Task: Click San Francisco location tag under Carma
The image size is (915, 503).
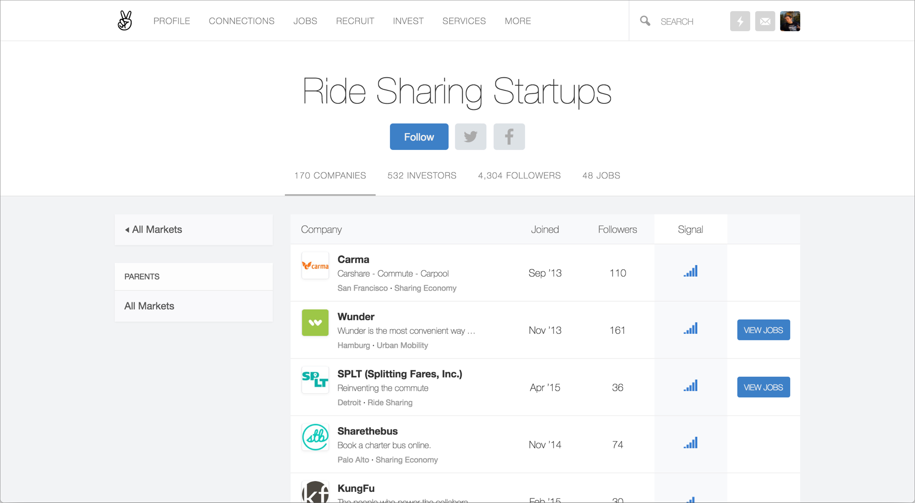Action: point(363,288)
